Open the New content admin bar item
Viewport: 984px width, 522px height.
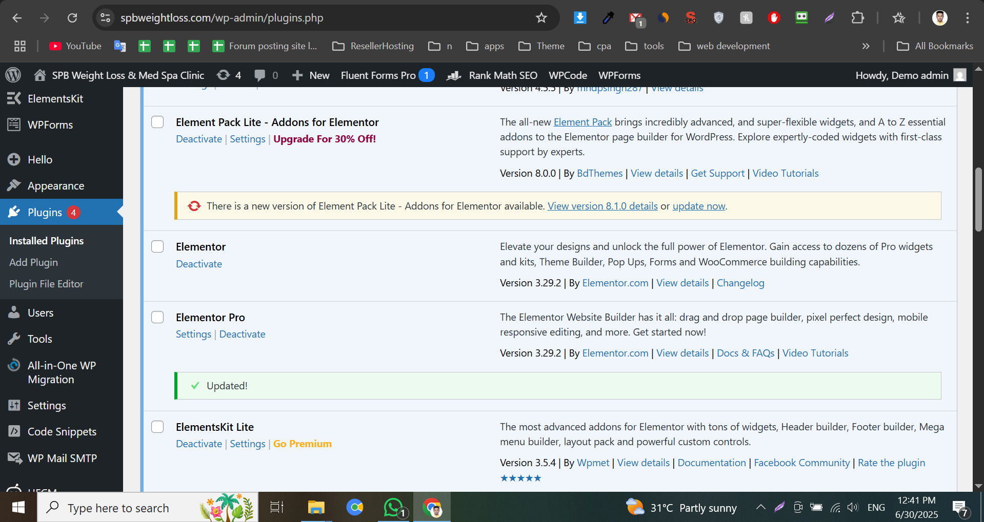[311, 75]
